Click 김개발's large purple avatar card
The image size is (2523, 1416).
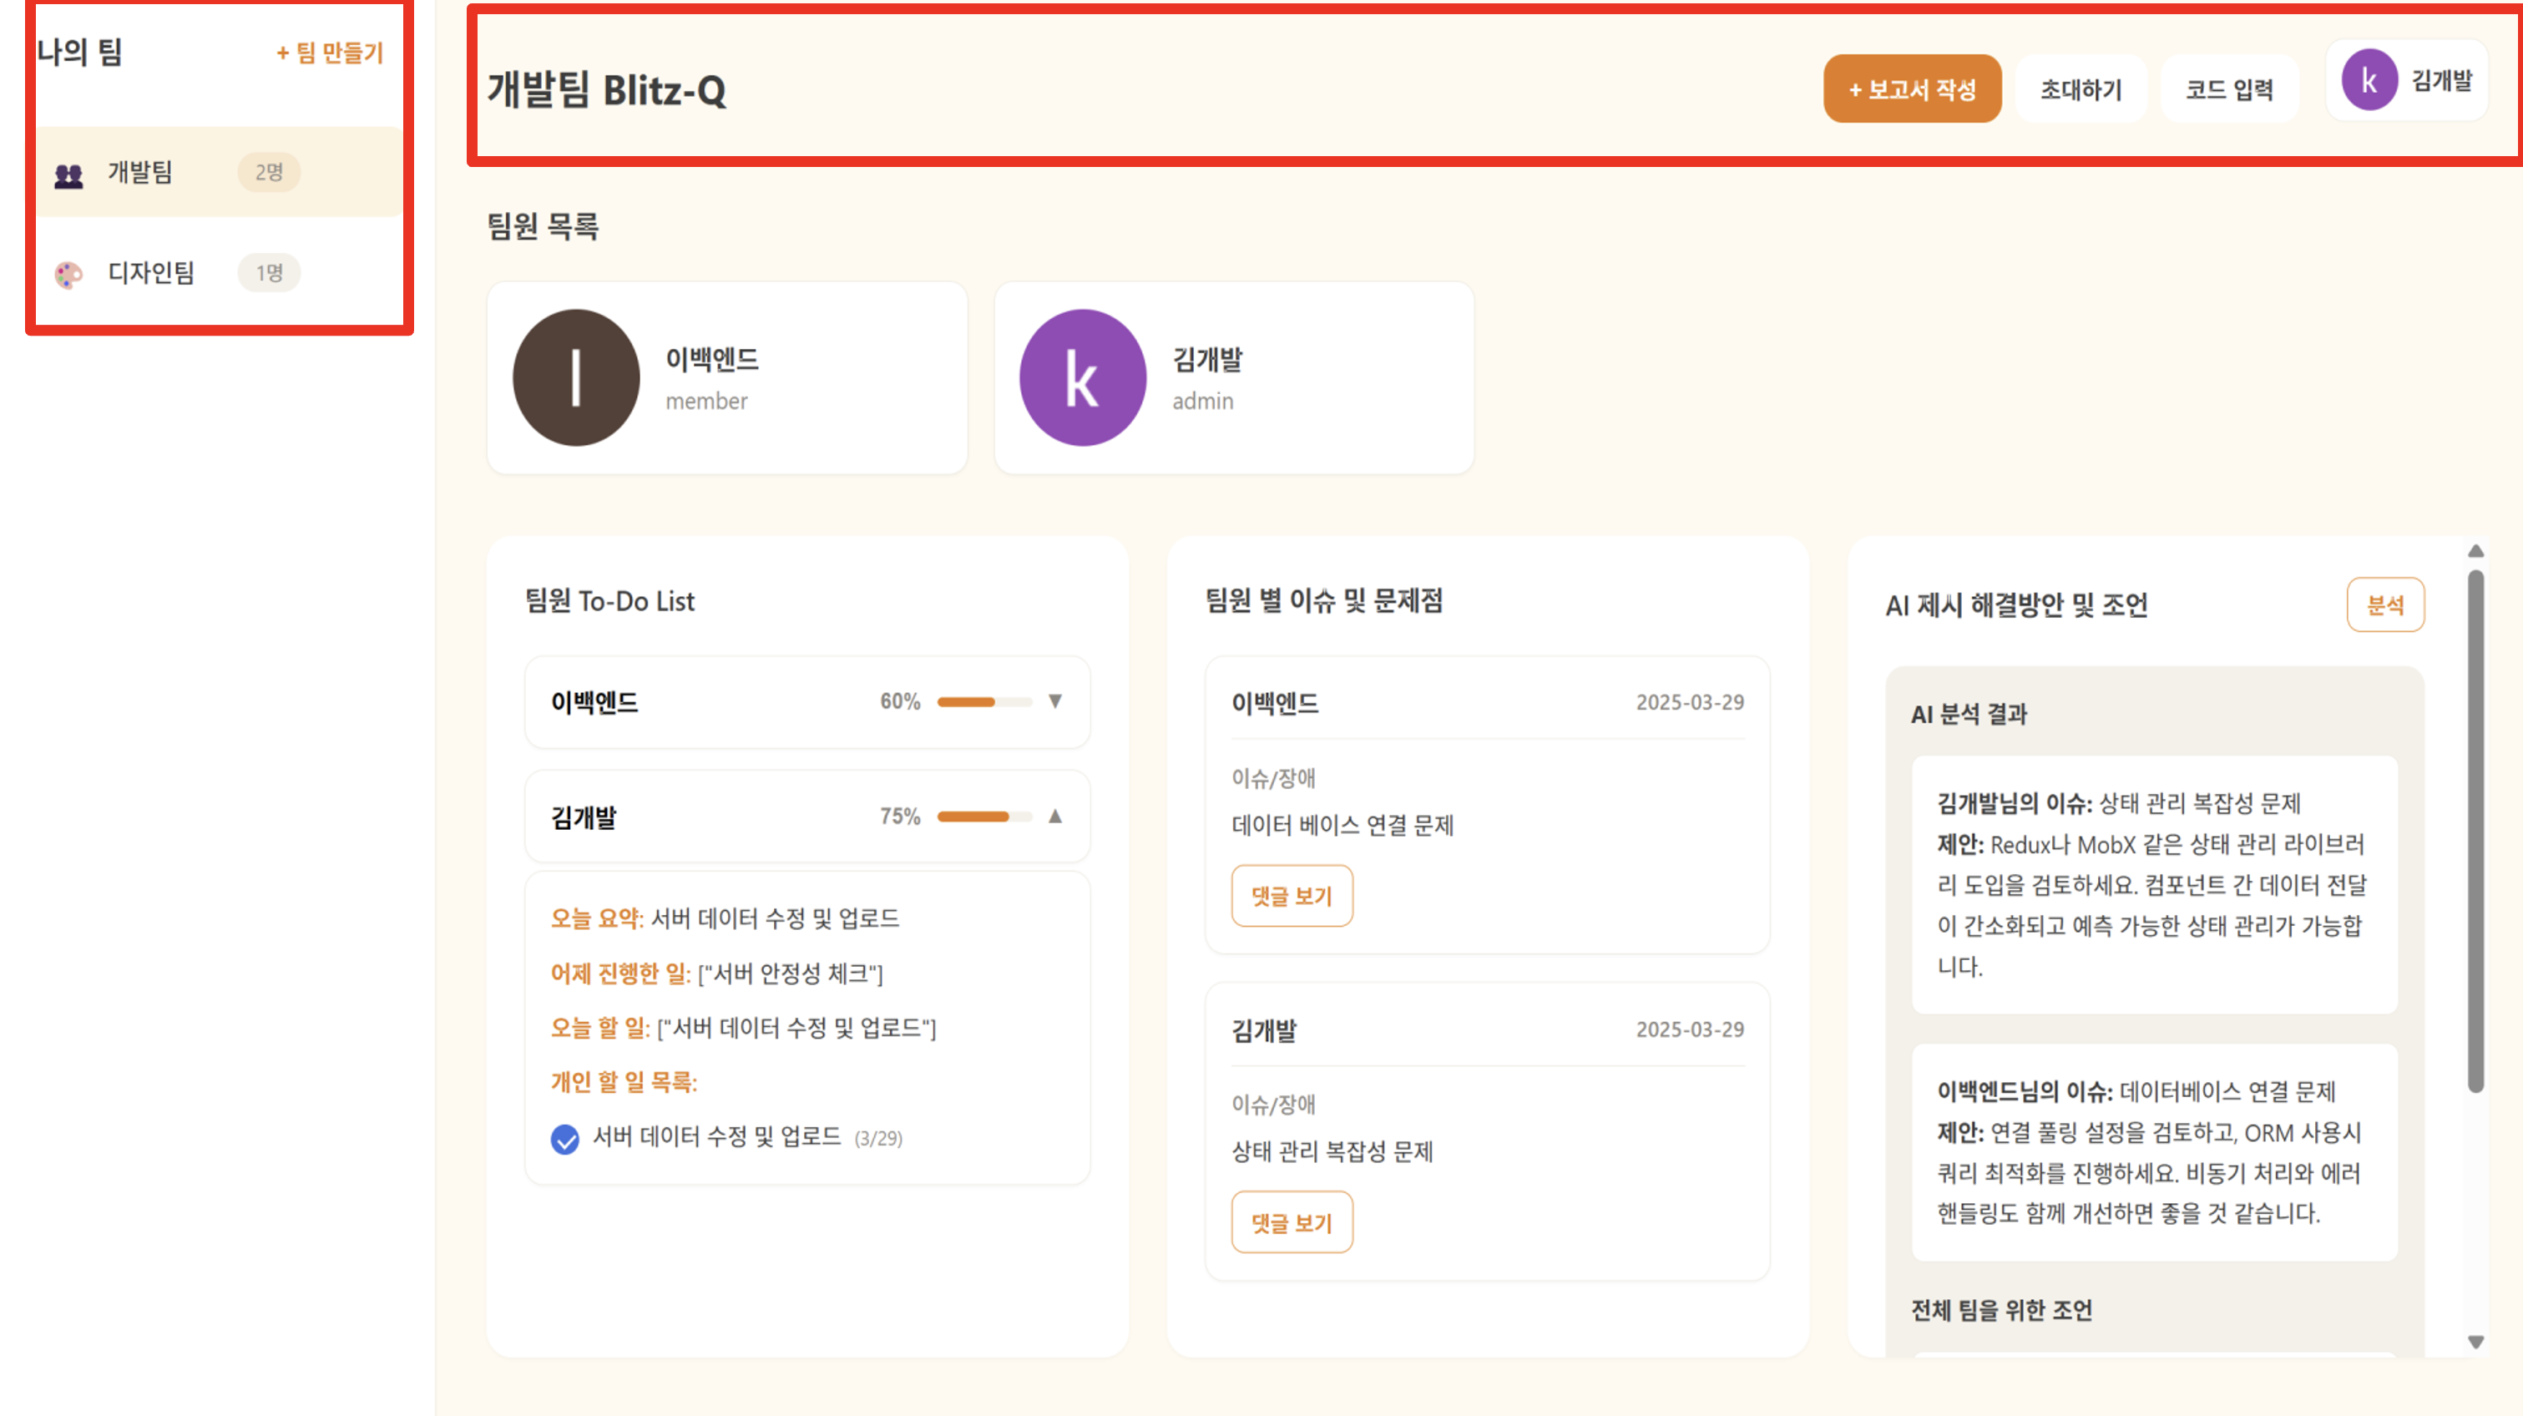[1082, 378]
